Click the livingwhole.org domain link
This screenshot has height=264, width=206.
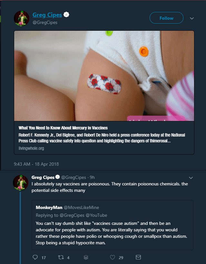point(31,148)
